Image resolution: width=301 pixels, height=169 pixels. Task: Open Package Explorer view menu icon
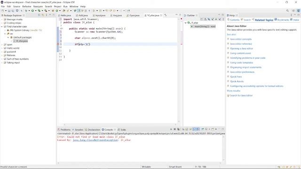click(x=46, y=15)
